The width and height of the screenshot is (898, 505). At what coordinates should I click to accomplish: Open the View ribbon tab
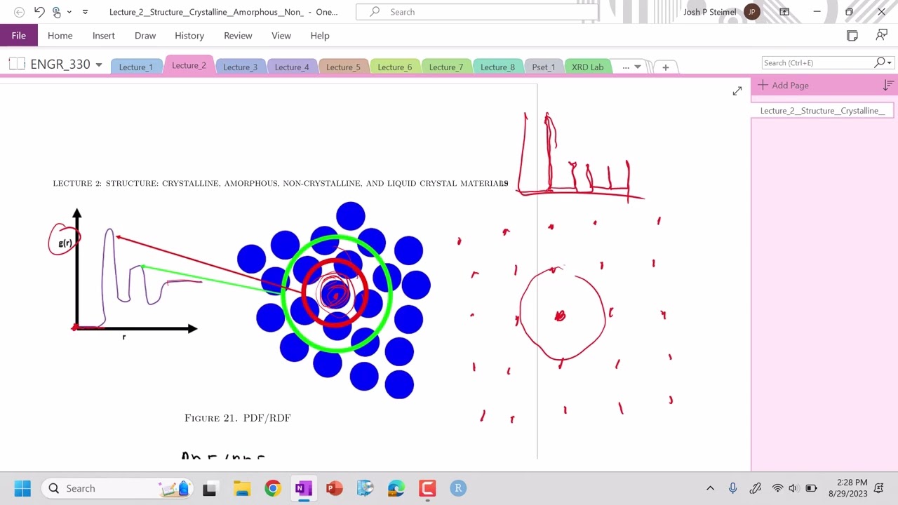pyautogui.click(x=281, y=36)
